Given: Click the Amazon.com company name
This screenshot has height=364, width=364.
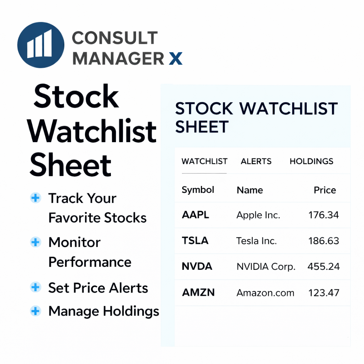Looking at the screenshot, I should coord(266,293).
